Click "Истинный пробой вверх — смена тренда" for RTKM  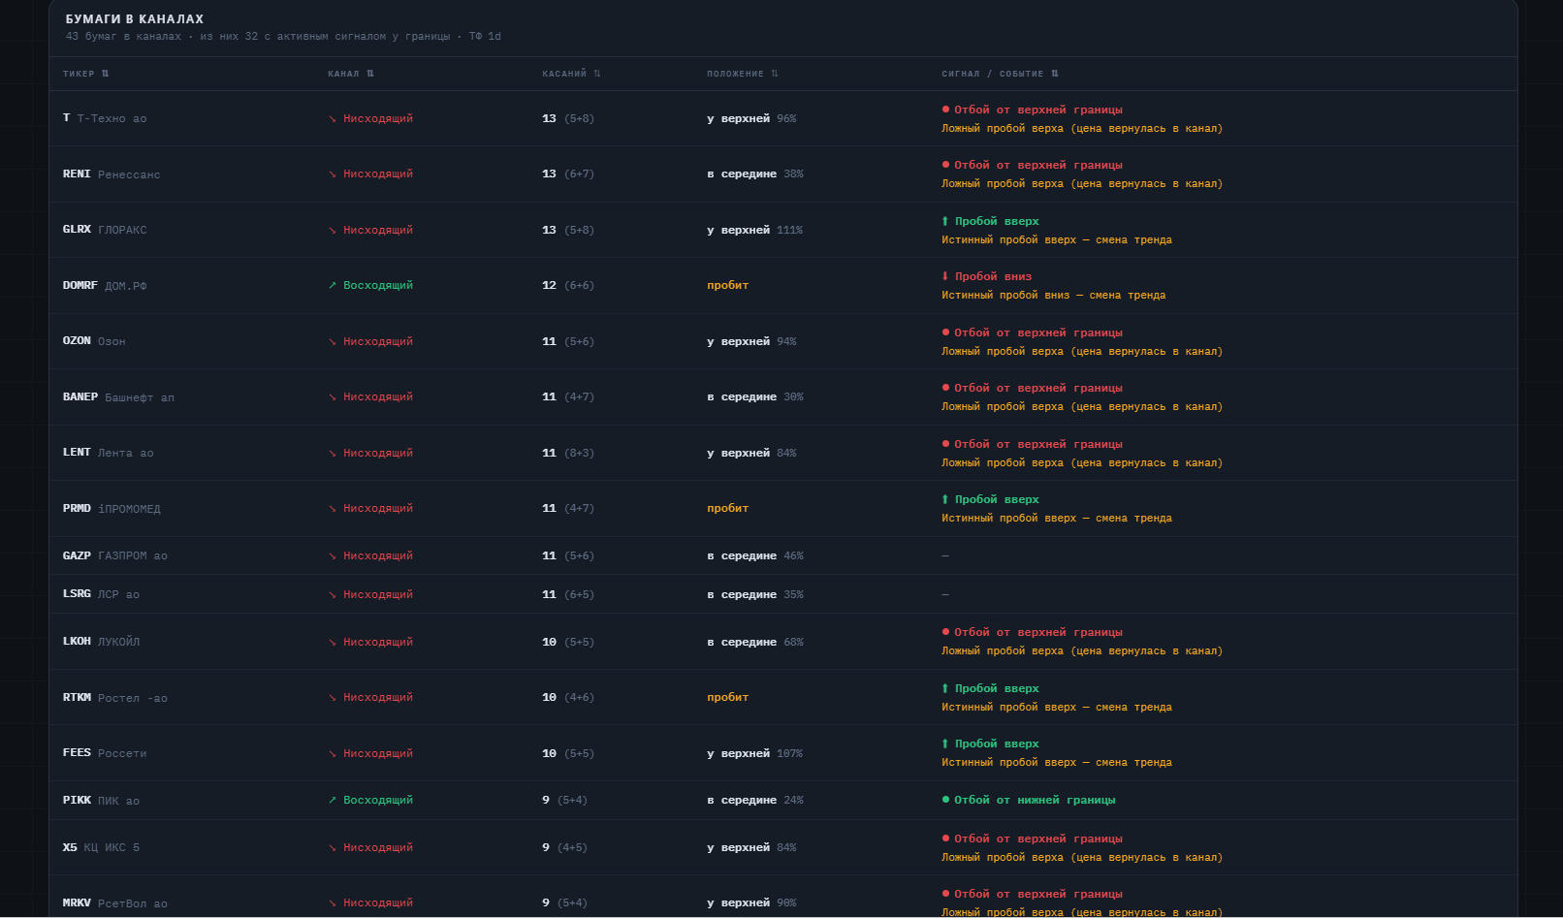pos(1057,708)
